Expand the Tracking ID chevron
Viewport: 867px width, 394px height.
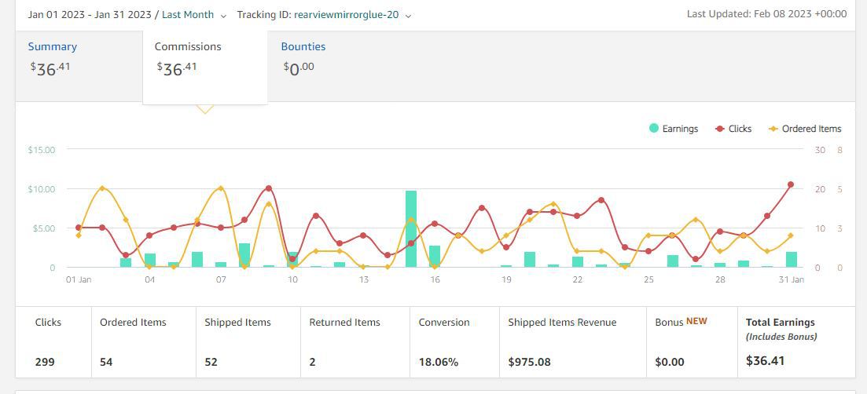[x=408, y=16]
